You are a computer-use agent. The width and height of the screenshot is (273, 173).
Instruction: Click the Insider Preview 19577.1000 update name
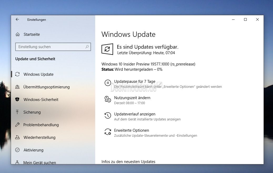click(148, 64)
